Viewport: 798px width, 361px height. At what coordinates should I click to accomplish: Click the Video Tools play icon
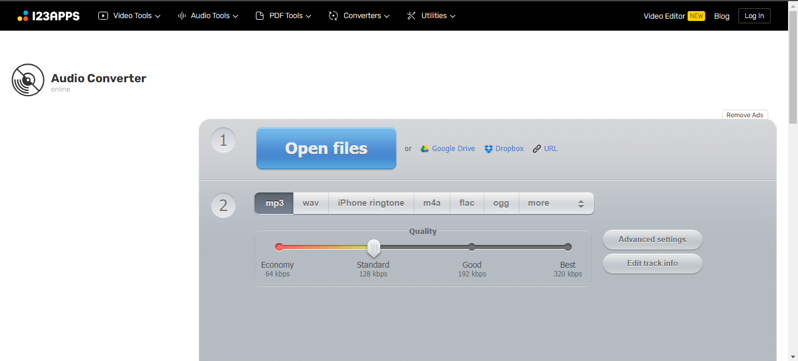coord(103,16)
